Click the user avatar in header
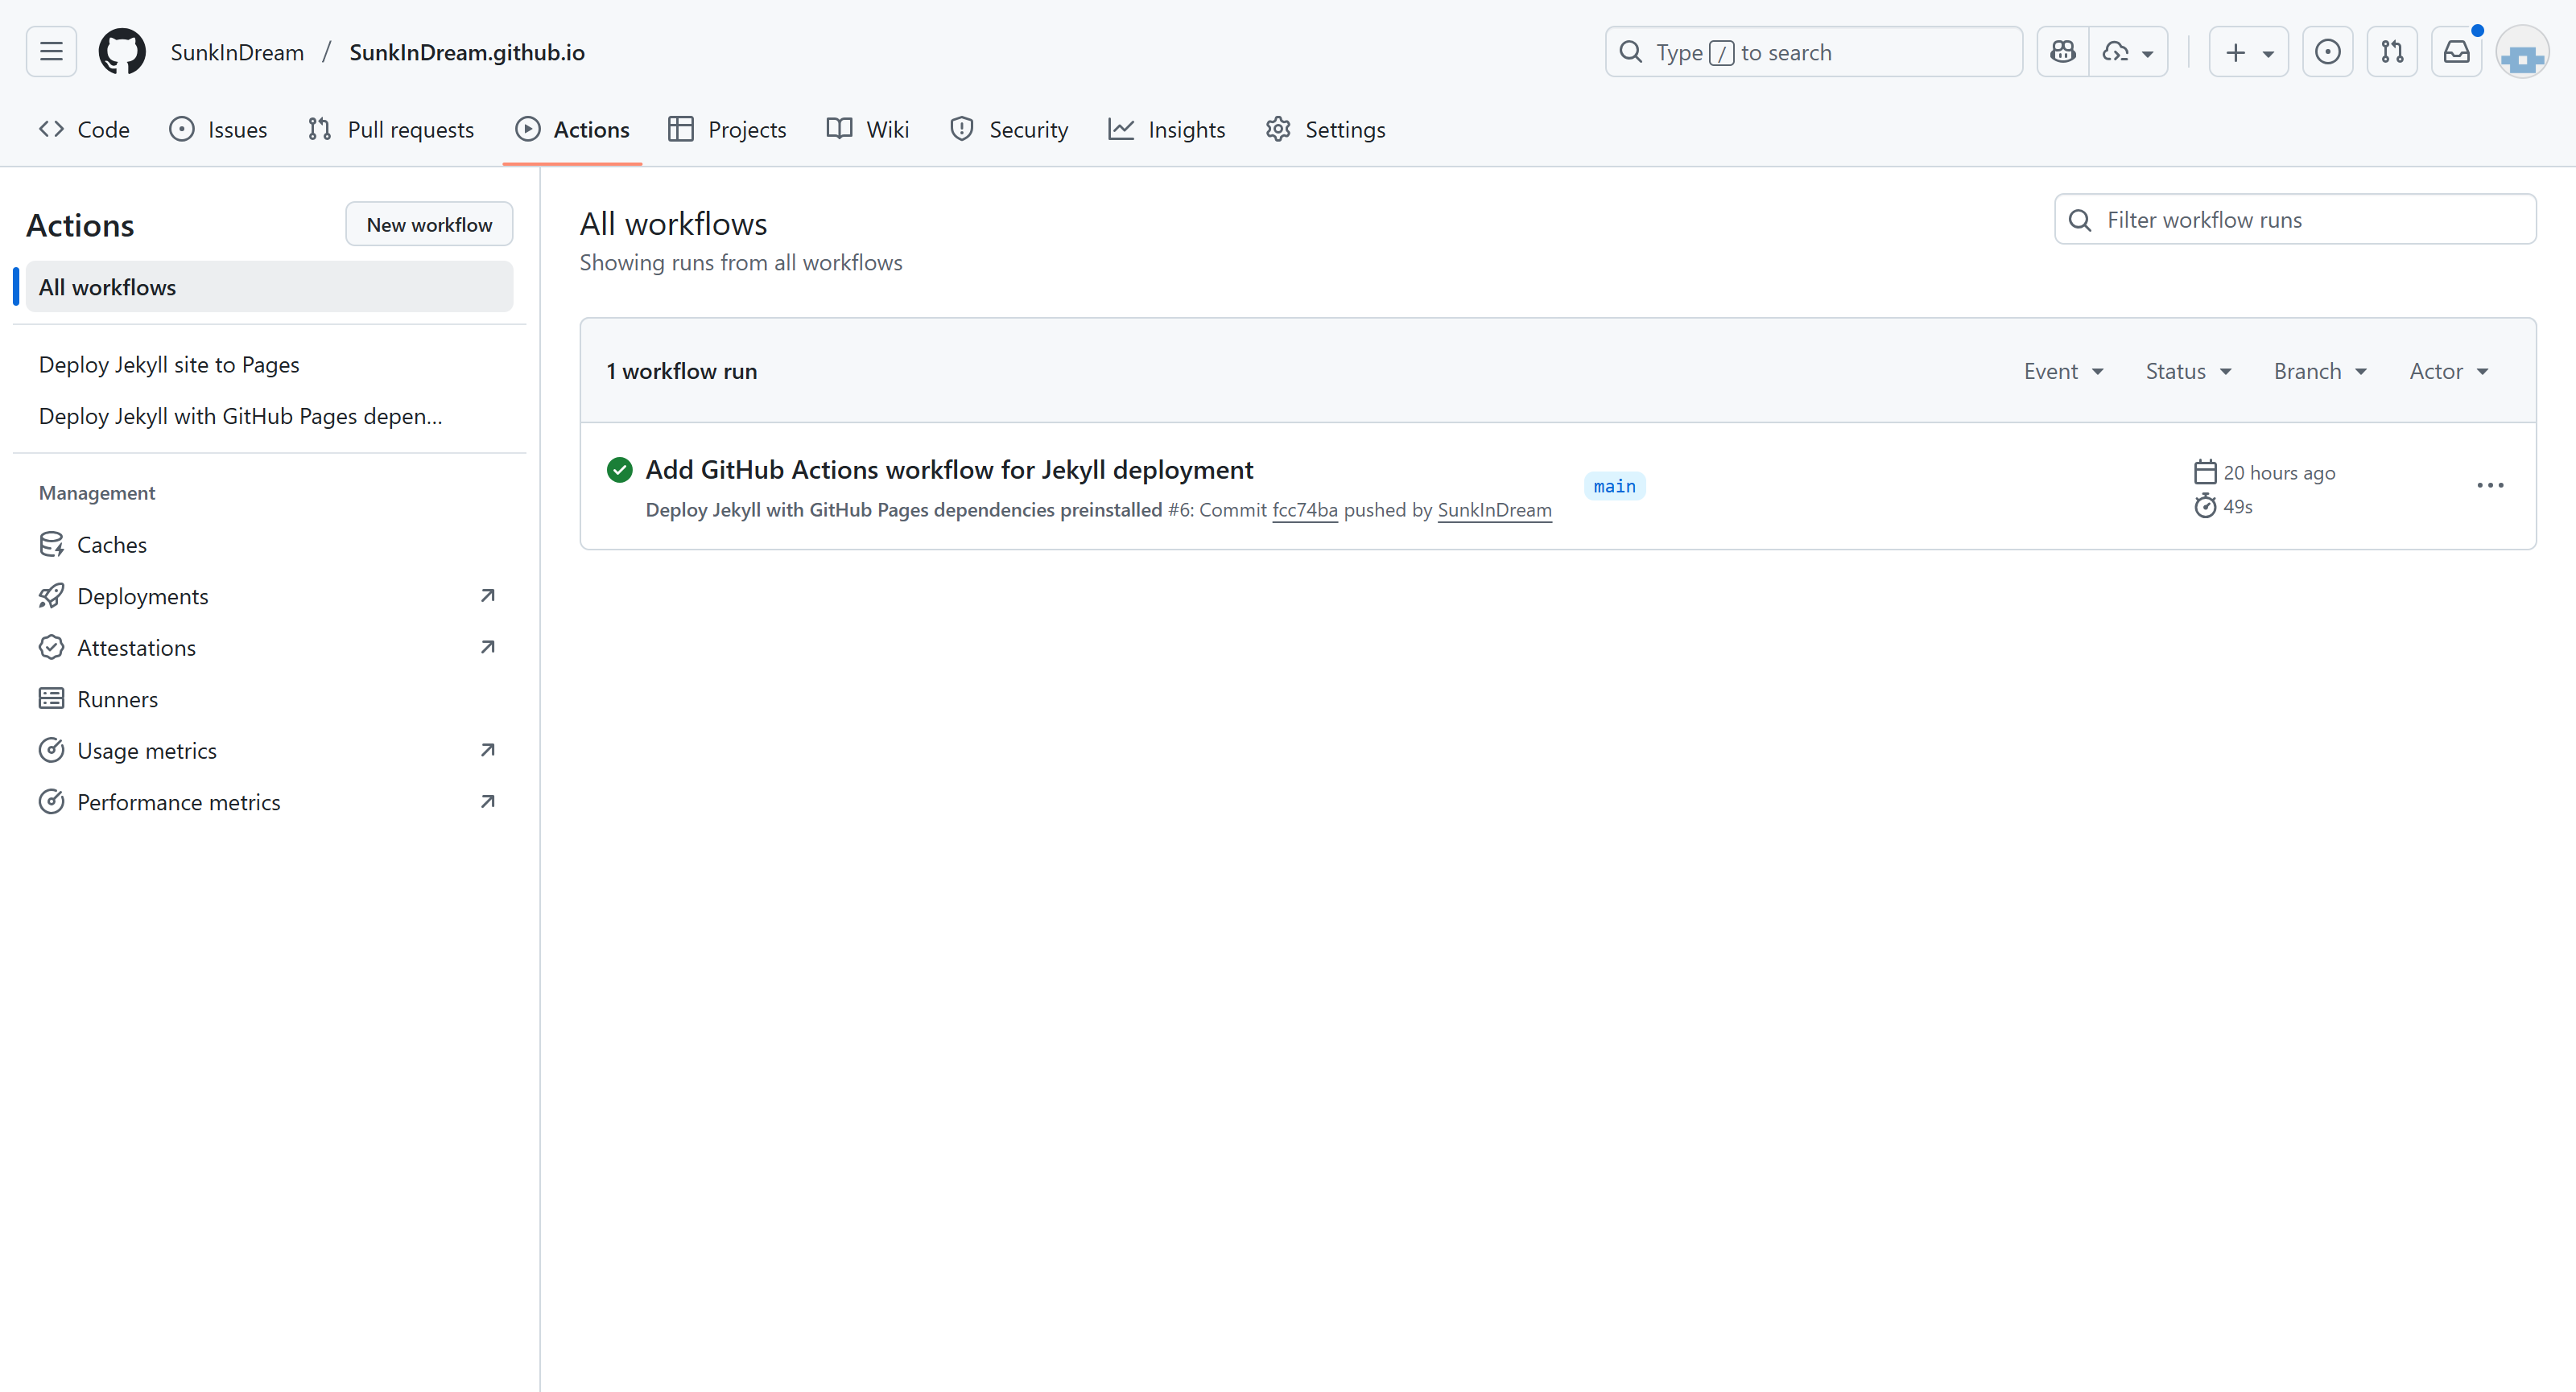This screenshot has width=2576, height=1392. (2522, 54)
